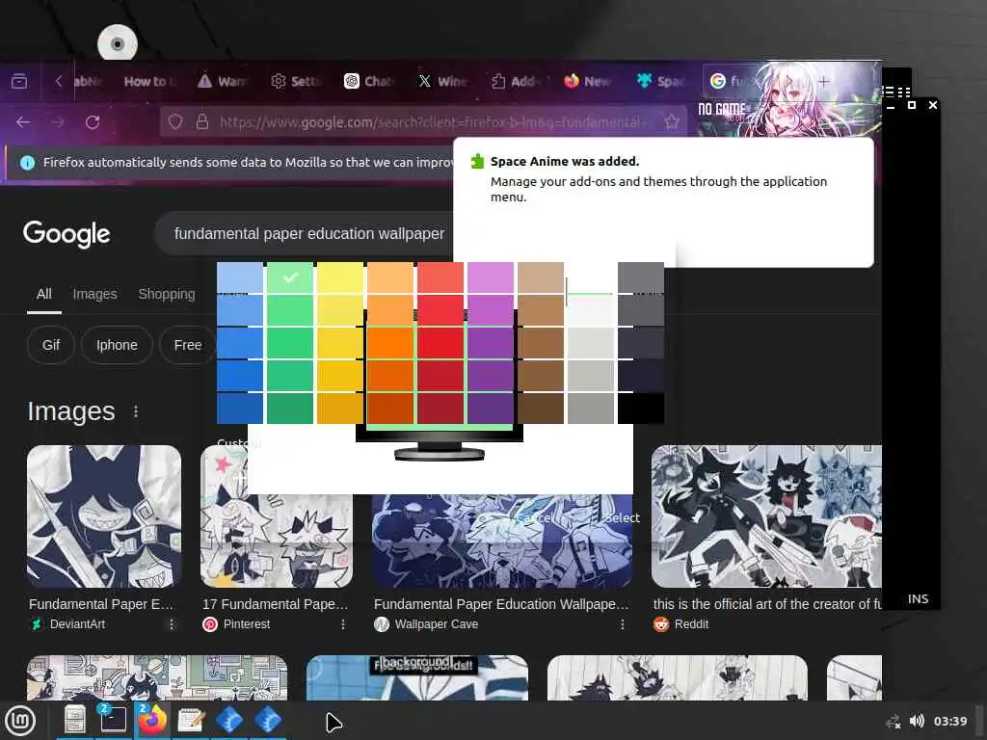
Task: Pick the pure black swatch
Action: 641,408
